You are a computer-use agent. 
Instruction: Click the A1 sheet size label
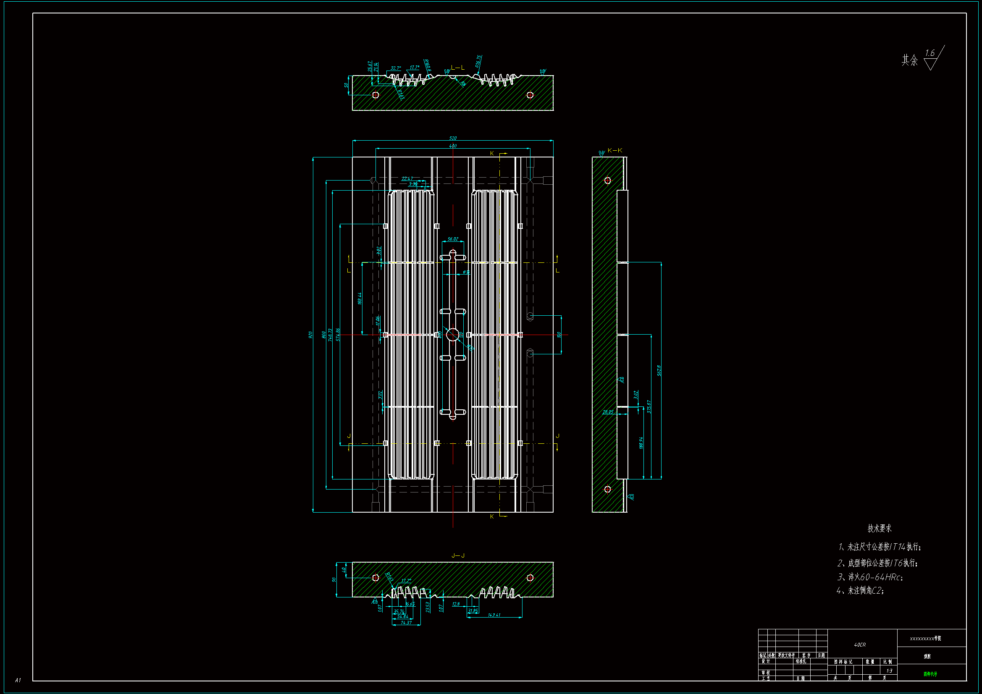point(18,680)
